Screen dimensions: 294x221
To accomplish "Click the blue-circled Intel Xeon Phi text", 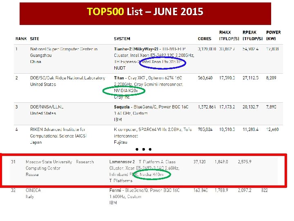I will 162,62.
